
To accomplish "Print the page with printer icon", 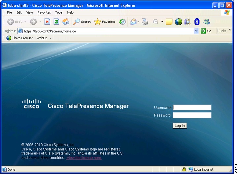I will tap(145, 22).
